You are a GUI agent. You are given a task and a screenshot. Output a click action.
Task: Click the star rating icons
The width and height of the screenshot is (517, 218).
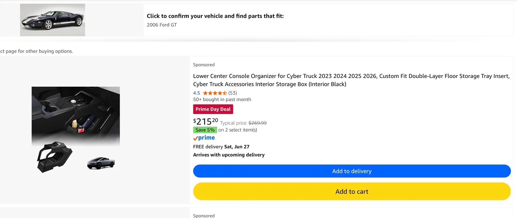[215, 93]
